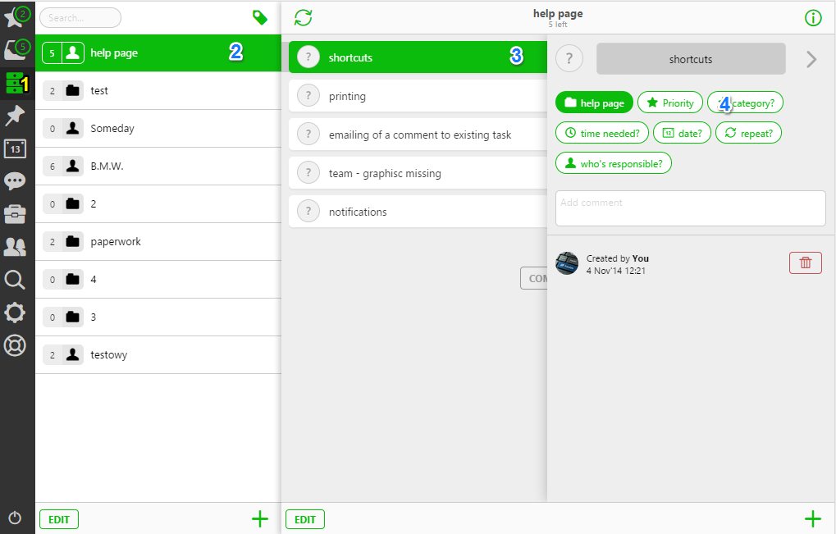The image size is (836, 534).
Task: Open the time needed? selector
Action: tap(602, 133)
